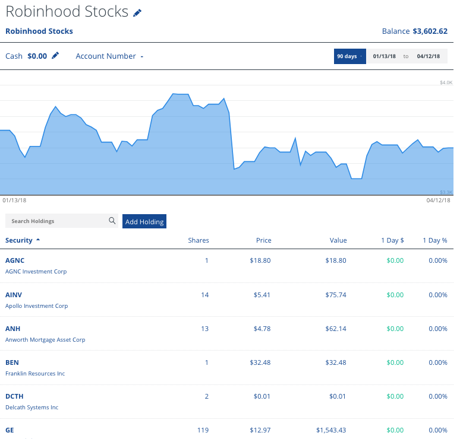
Task: Select Apollo Investment Corp name
Action: click(37, 306)
